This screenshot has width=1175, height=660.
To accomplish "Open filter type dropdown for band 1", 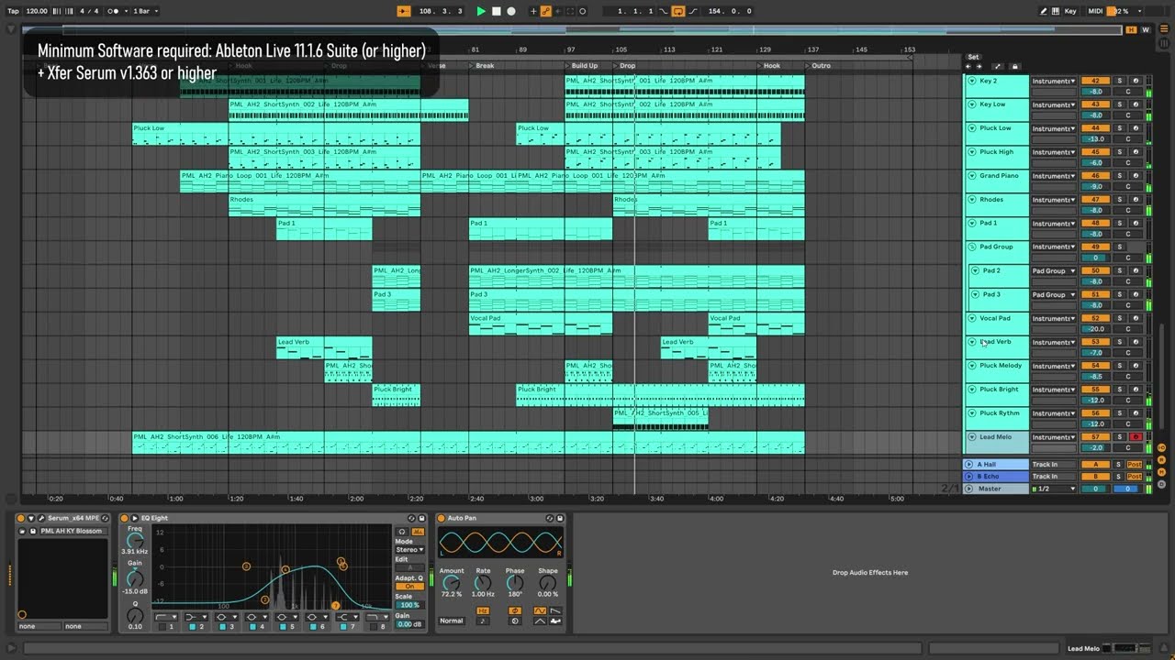I will click(x=166, y=617).
